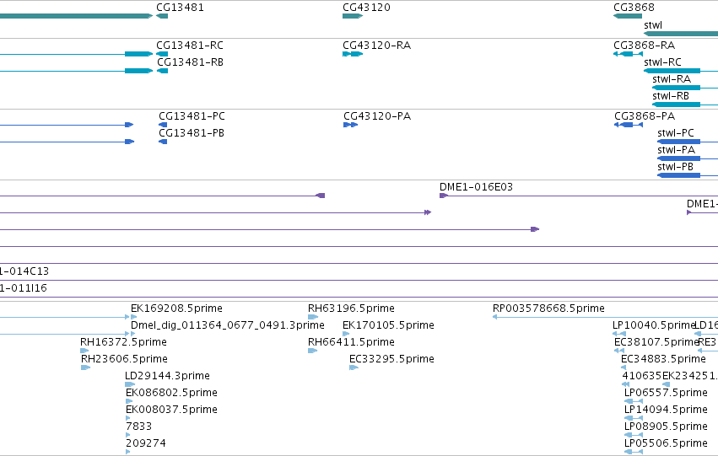
Task: Open the CG13481-RB transcript label
Action: (x=190, y=62)
